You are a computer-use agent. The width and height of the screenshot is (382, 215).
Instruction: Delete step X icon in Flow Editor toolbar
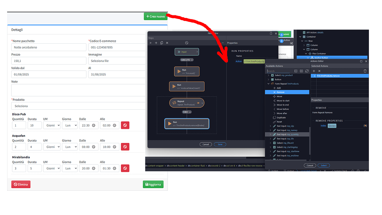coord(167,43)
